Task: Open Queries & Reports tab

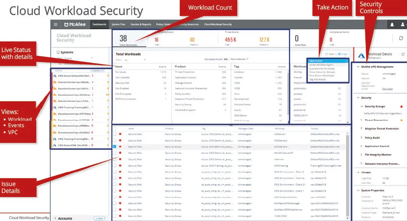Action: point(141,24)
